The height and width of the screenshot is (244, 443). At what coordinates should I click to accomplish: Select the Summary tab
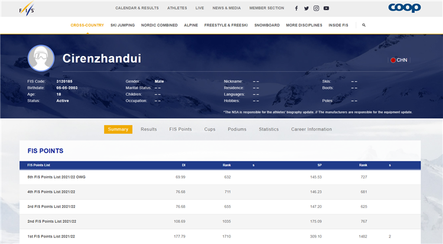118,129
